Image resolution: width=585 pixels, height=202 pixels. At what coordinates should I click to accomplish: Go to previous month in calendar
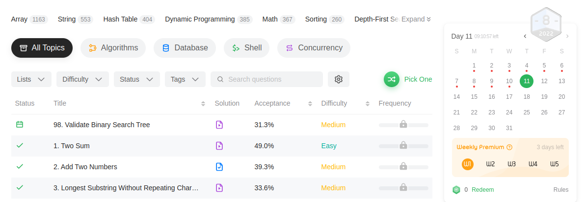click(x=525, y=36)
